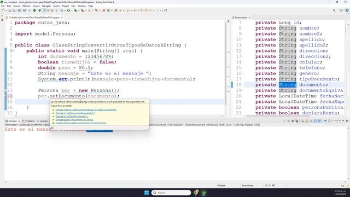Open the Help menu

pyautogui.click(x=90, y=6)
